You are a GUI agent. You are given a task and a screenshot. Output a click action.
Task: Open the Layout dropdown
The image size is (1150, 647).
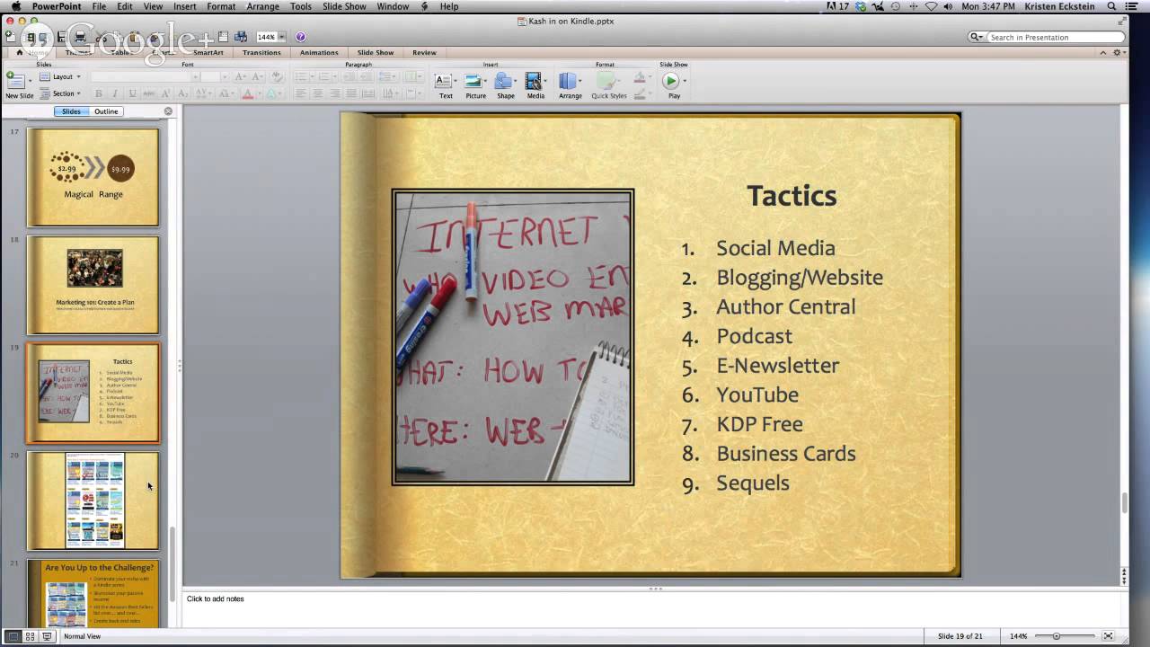coord(60,76)
